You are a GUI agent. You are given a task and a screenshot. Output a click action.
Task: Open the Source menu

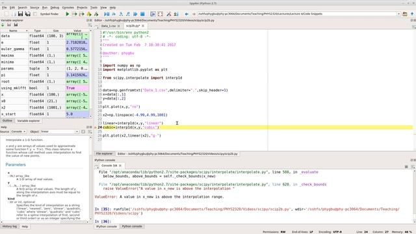point(34,7)
